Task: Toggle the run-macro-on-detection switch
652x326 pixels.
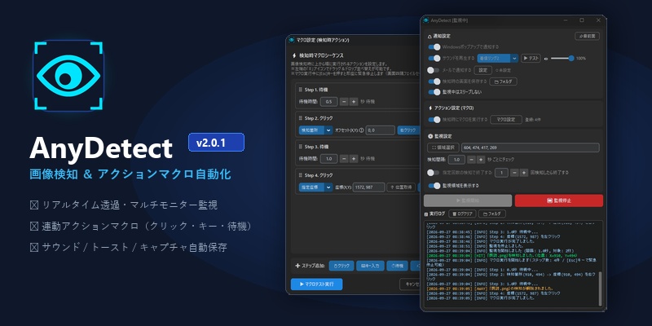Action: point(434,120)
